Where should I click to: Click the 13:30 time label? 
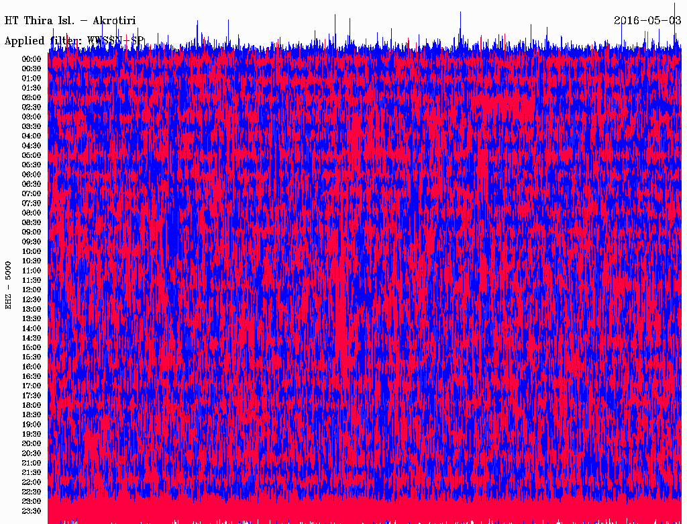click(32, 319)
